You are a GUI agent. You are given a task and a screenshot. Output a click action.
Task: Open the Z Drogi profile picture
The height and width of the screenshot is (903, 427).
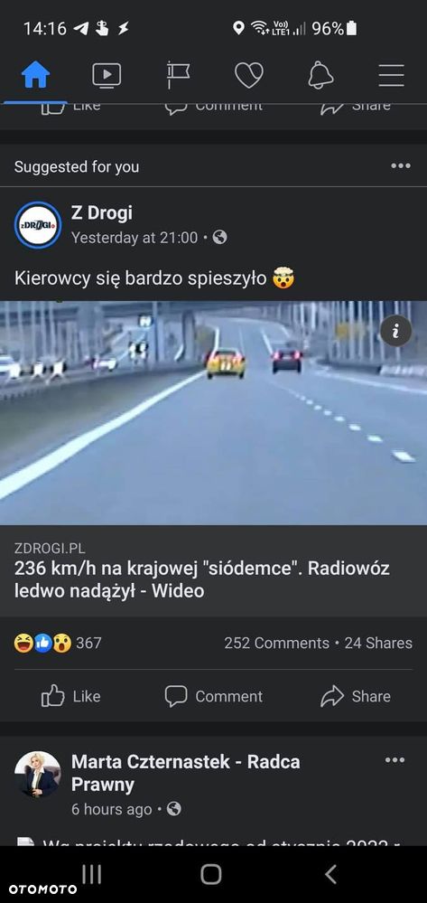click(37, 224)
